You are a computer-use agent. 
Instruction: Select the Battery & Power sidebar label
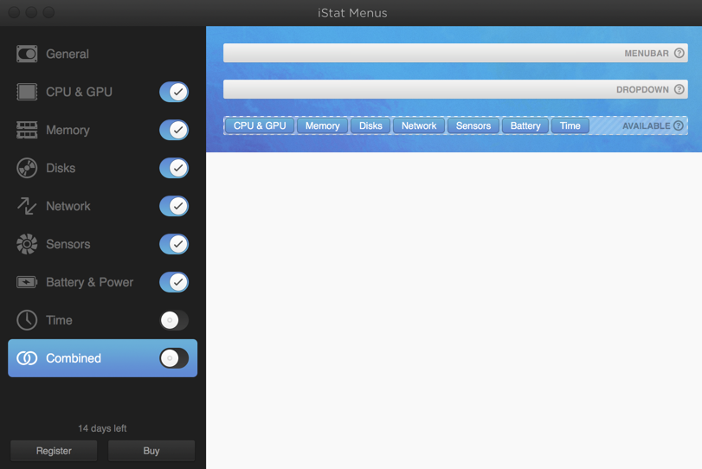(89, 282)
